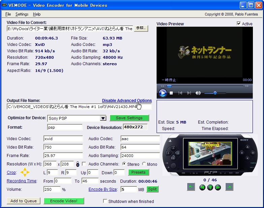Click the Video Bit Rate field 750
Screen dimensions: 264x208
63,147
